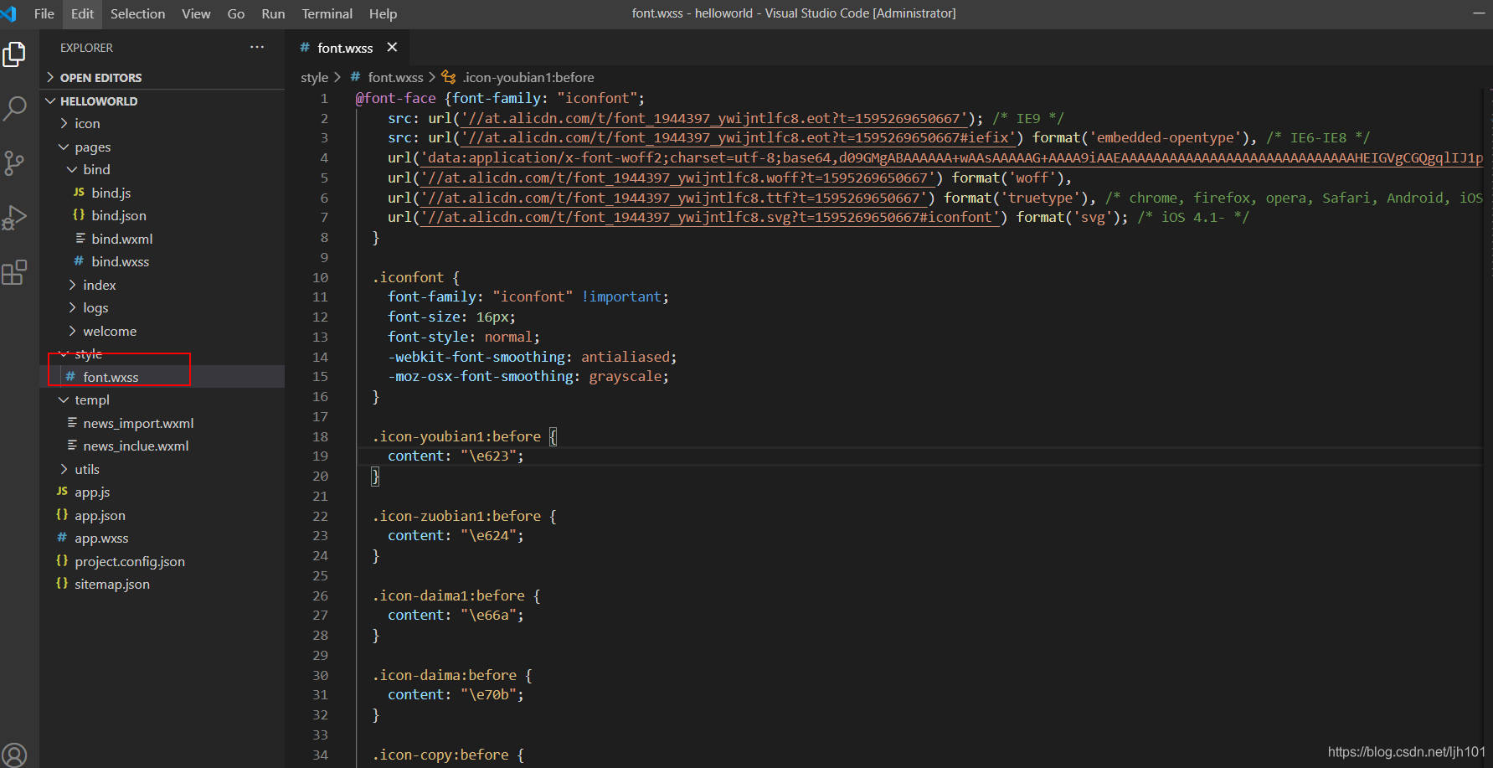The height and width of the screenshot is (768, 1493).
Task: Open the Explorer view in activity bar
Action: [x=14, y=55]
